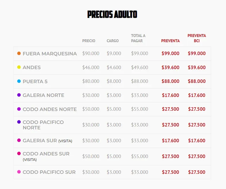Click the Cargo column header
The width and height of the screenshot is (226, 189).
(x=113, y=41)
